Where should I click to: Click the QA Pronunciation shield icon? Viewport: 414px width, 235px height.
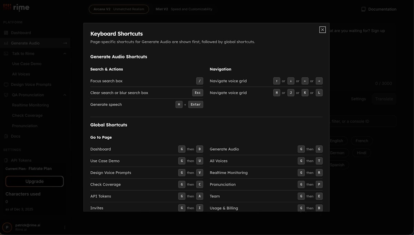click(6, 95)
